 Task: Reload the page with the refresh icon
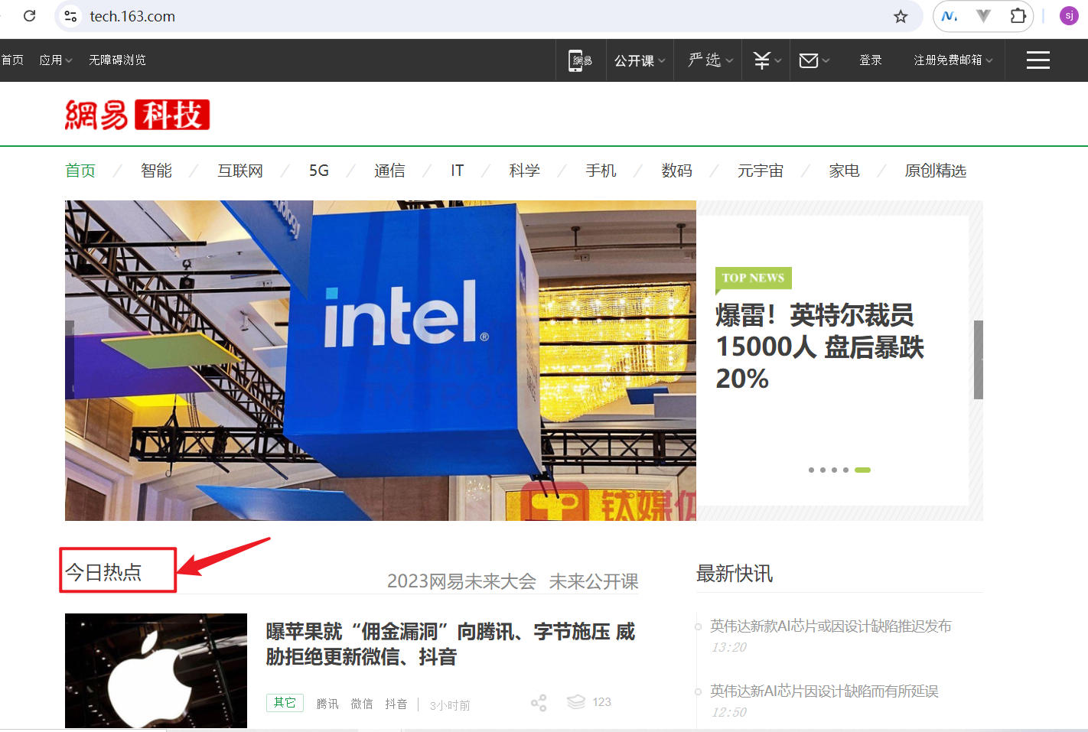click(29, 15)
